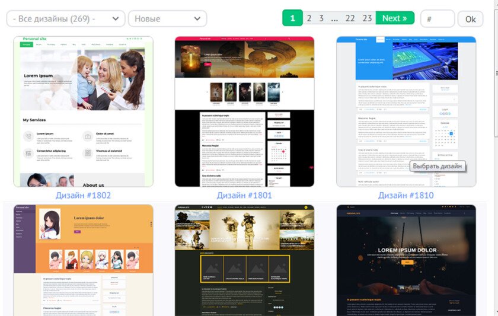Open the Дизайн #1802 thumbnail preview
The height and width of the screenshot is (316, 498).
(83, 111)
